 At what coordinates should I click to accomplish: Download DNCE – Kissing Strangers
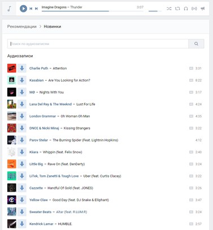click(x=22, y=128)
